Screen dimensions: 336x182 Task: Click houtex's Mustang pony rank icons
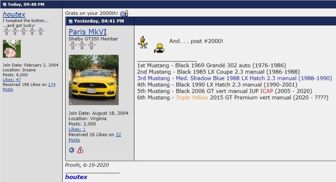(x=23, y=31)
